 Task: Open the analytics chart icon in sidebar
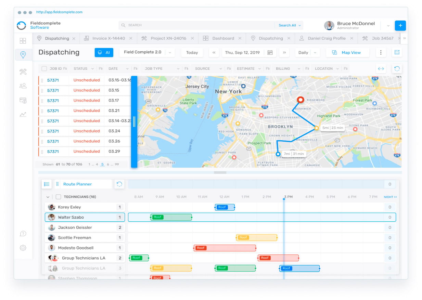pyautogui.click(x=23, y=115)
